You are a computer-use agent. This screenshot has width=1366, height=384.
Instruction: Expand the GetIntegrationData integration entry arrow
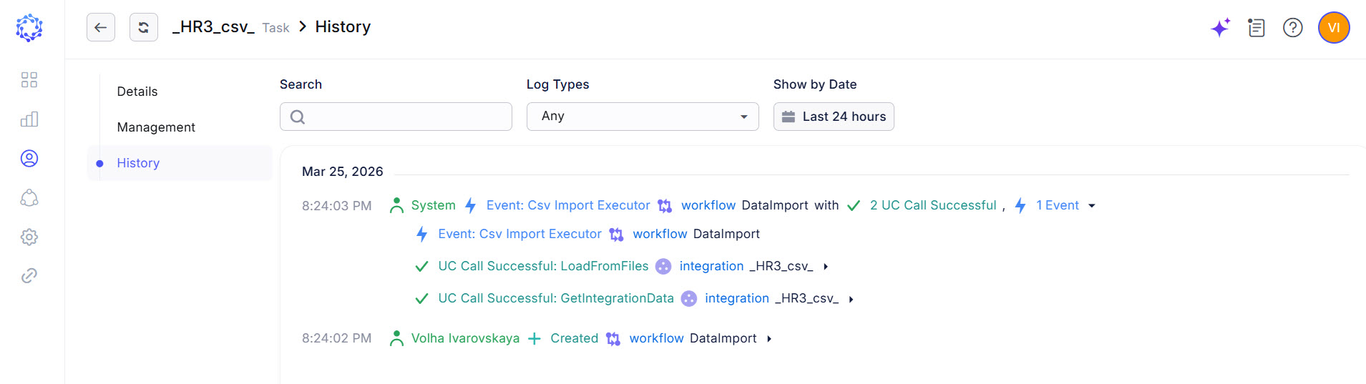851,299
